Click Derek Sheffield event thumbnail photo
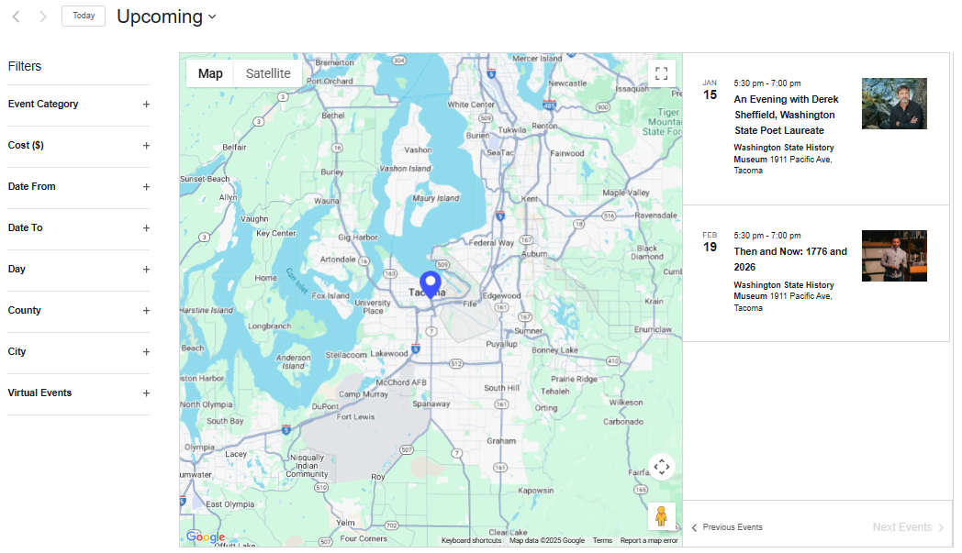Image resolution: width=962 pixels, height=553 pixels. click(x=893, y=104)
